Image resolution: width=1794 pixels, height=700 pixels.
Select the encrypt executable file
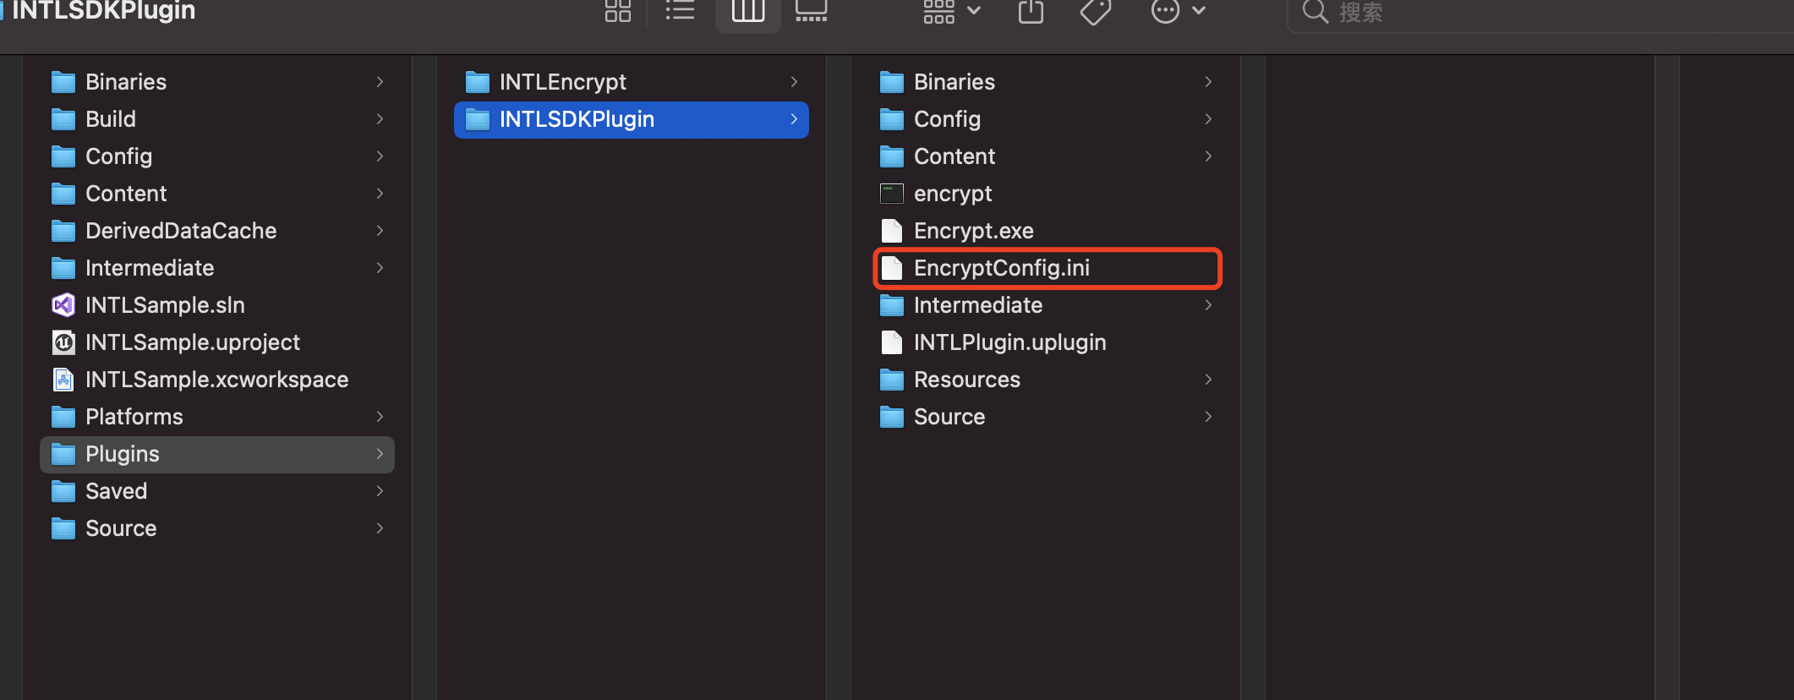[1046, 194]
